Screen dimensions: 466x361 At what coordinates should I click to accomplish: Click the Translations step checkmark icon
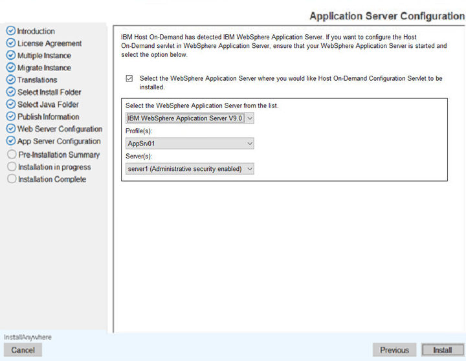click(x=11, y=80)
